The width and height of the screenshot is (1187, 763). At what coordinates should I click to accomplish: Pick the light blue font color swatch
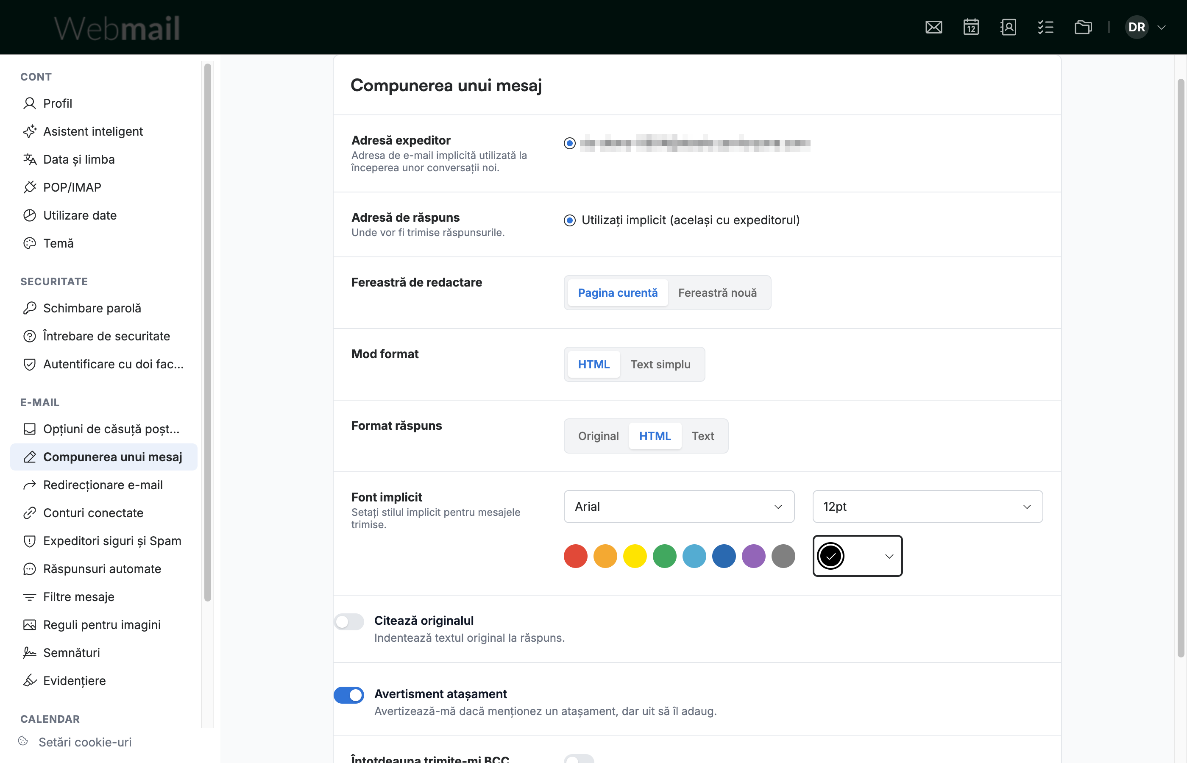pyautogui.click(x=694, y=556)
